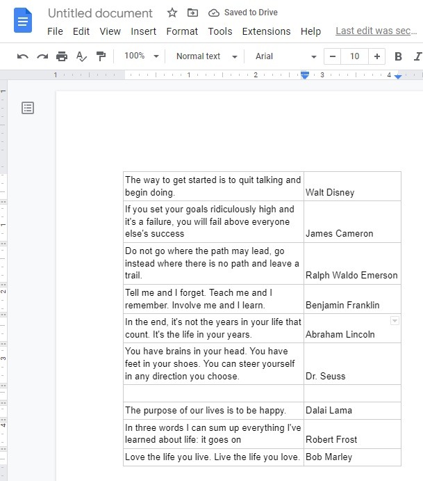Show the document outline icon
Viewport: 423px width, 481px height.
click(x=28, y=108)
